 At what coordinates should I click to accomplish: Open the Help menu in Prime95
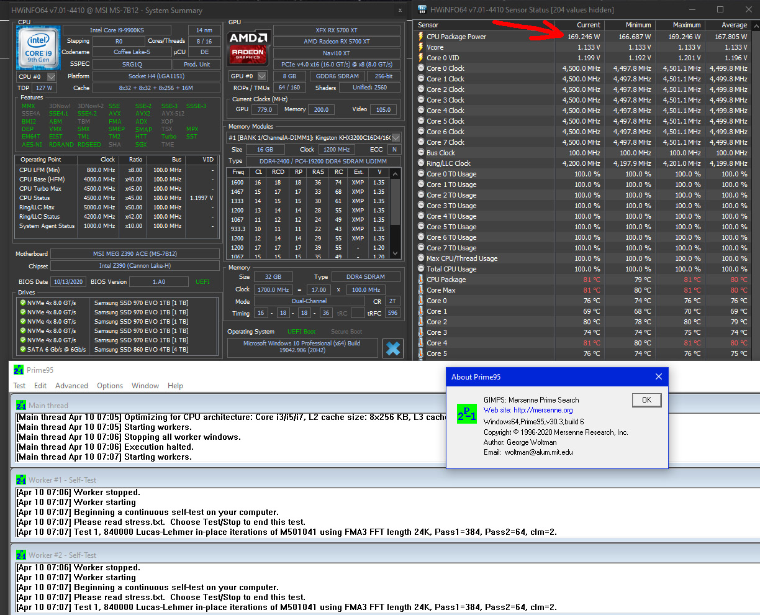176,386
